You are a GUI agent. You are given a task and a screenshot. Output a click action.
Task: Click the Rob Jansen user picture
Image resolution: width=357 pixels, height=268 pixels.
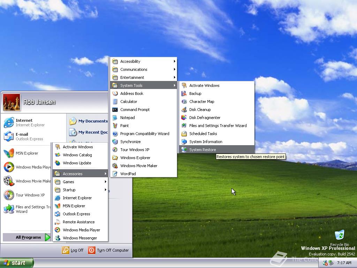(12, 103)
